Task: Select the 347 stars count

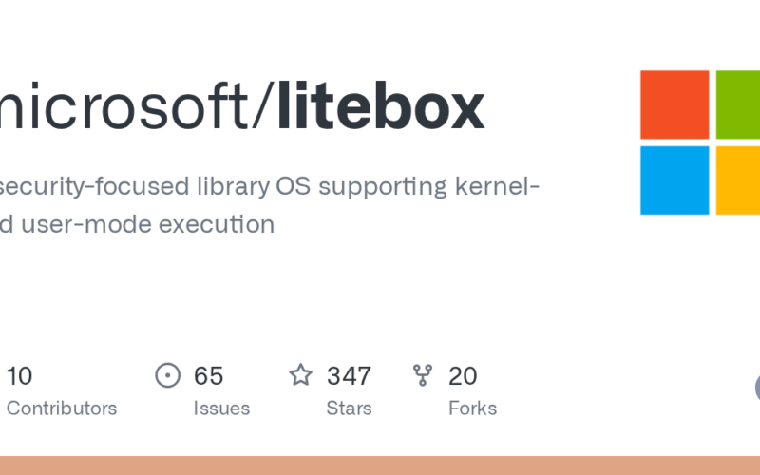Action: click(x=349, y=376)
